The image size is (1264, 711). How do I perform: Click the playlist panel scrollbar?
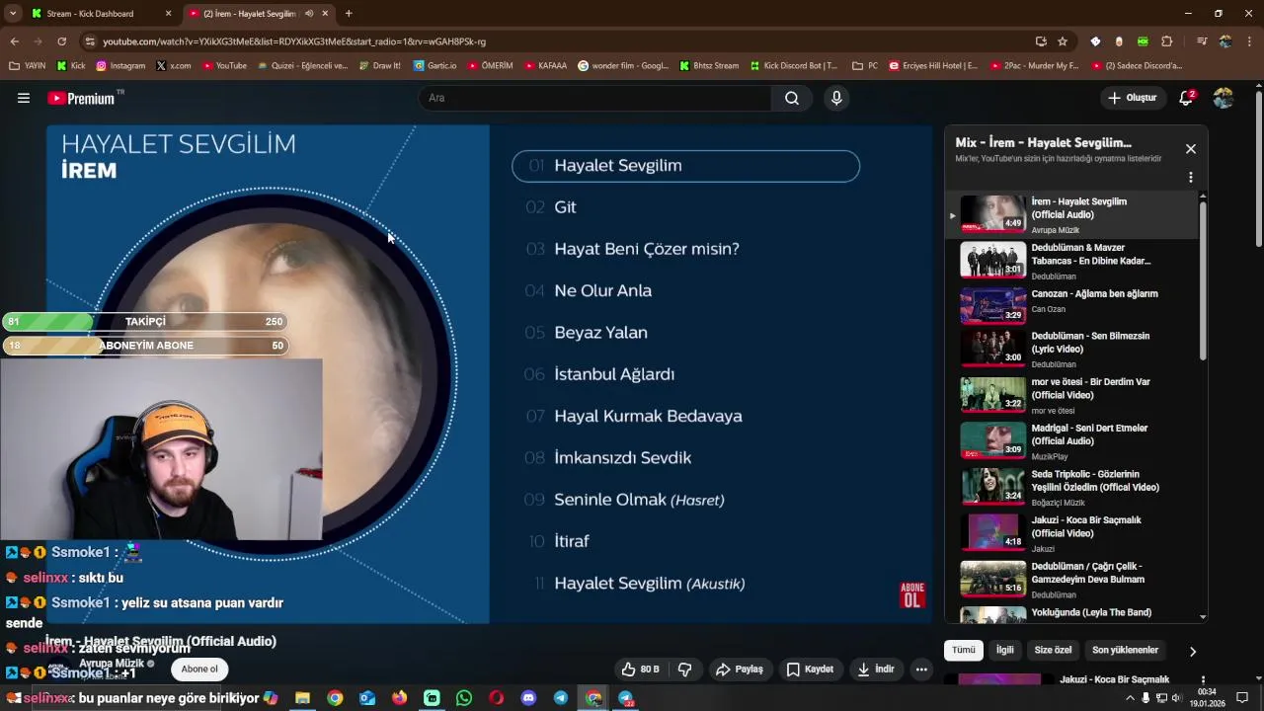(1203, 279)
